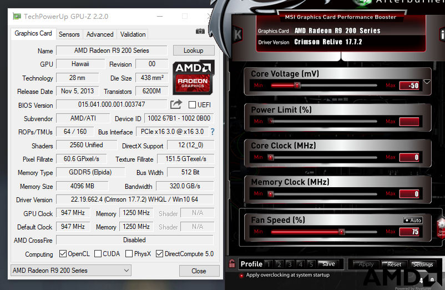445x290 pixels.
Task: Click Afterburner's Apply button
Action: pyautogui.click(x=366, y=264)
